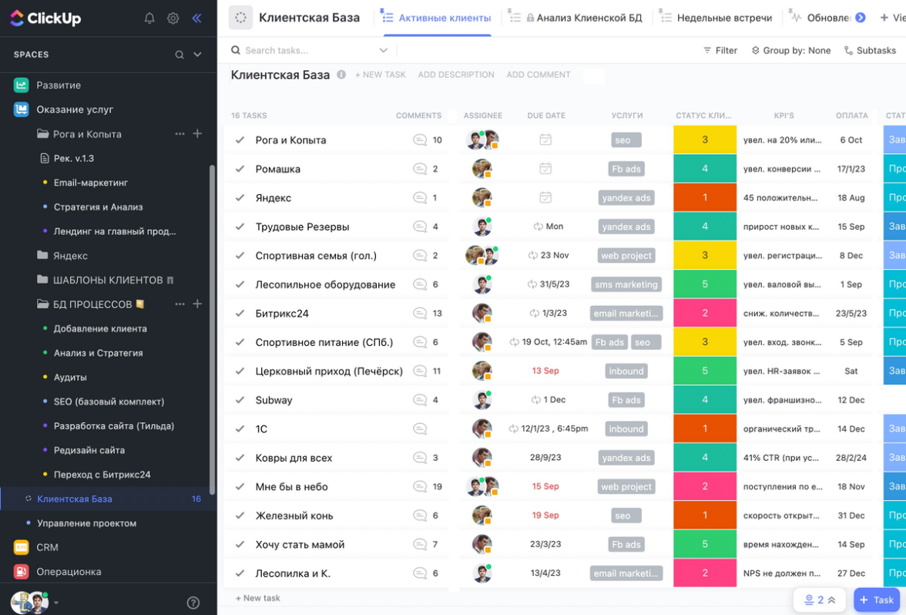Collapse БД ПРОЦЕССОВ folder
Viewport: 906px width, 615px height.
point(42,304)
